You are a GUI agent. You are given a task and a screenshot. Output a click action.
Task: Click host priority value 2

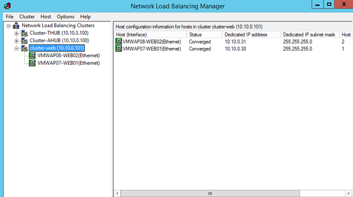[343, 42]
